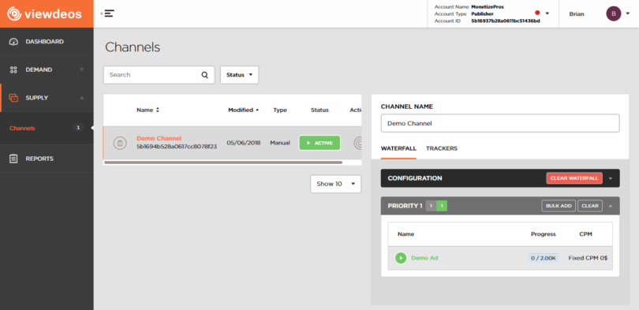Click the Clear Waterfall button

[574, 178]
